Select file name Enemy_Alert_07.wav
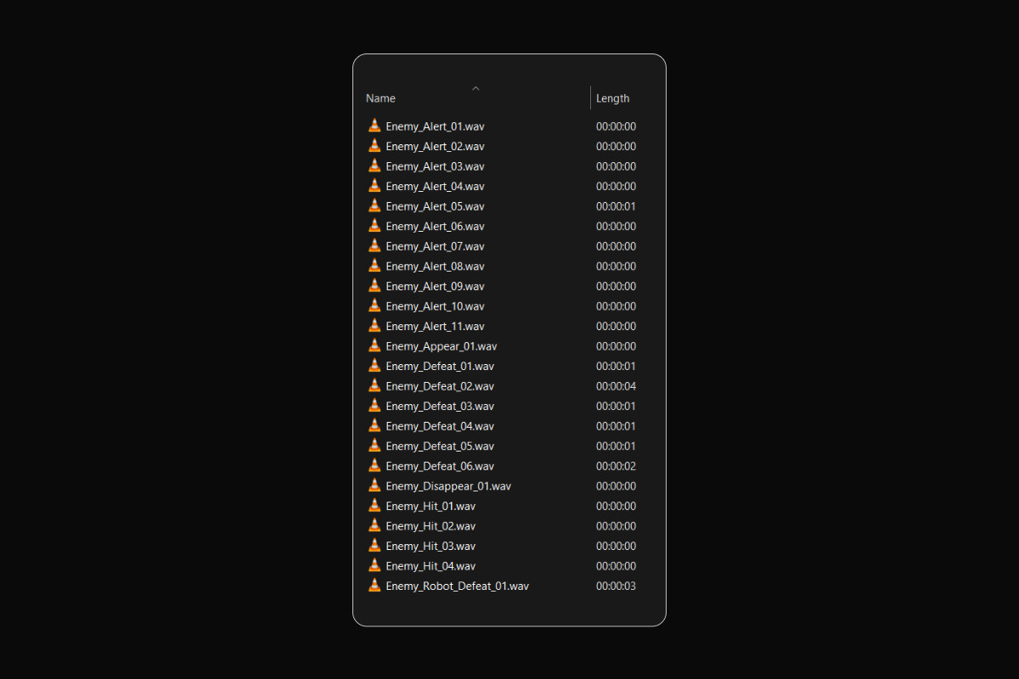 (435, 246)
